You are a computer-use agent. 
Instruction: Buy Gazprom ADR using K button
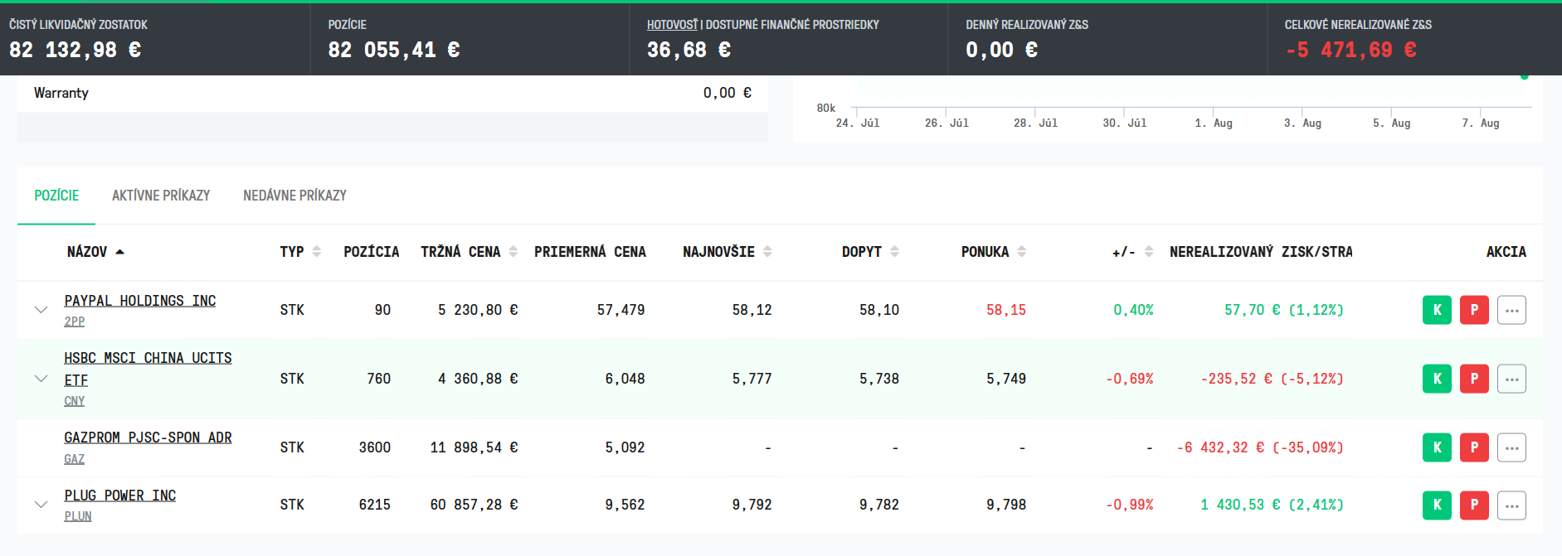(1437, 447)
